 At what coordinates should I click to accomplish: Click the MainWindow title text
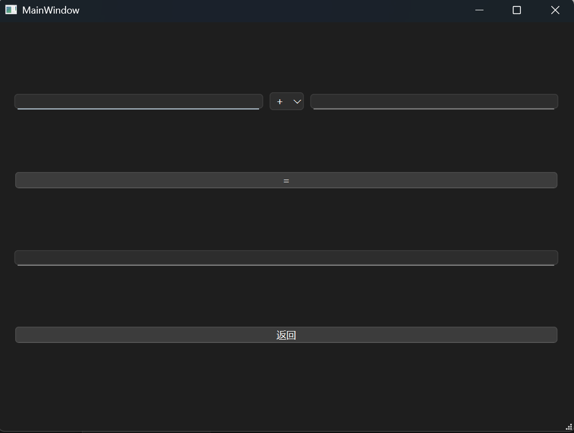[51, 10]
